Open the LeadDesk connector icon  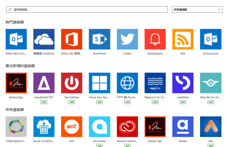click(x=183, y=83)
